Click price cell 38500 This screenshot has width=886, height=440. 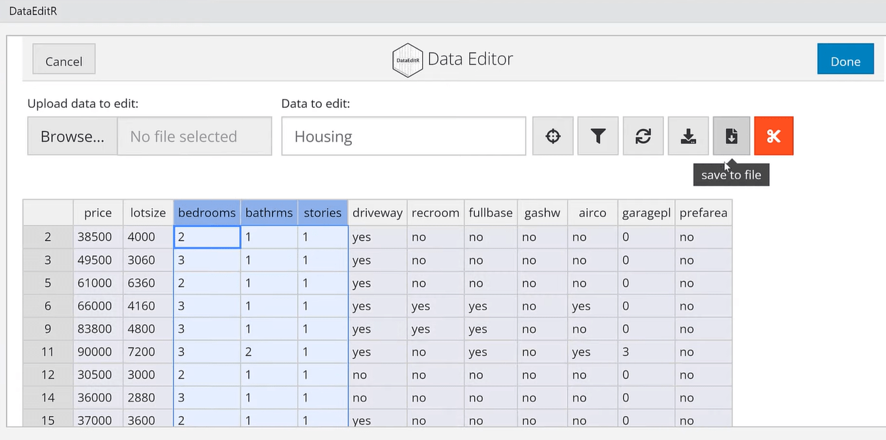tap(98, 237)
